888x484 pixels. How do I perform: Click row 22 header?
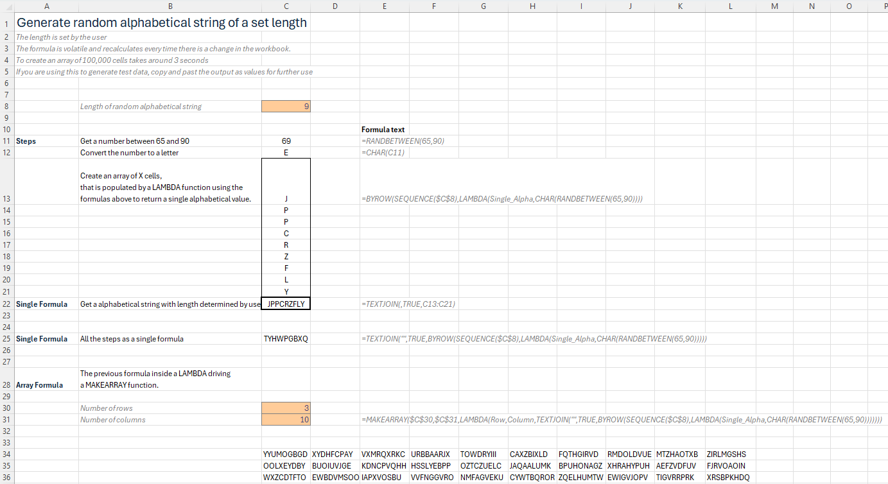pos(6,304)
